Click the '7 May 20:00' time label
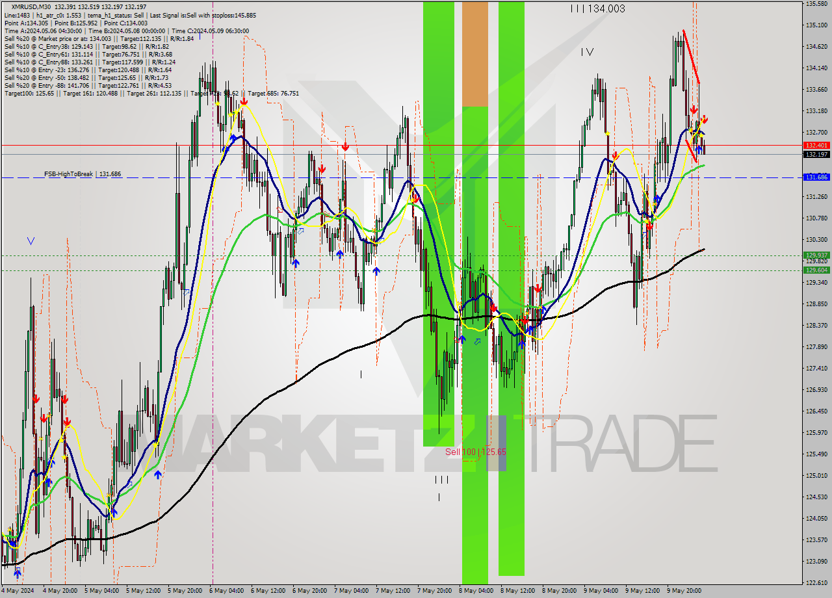 tap(434, 591)
